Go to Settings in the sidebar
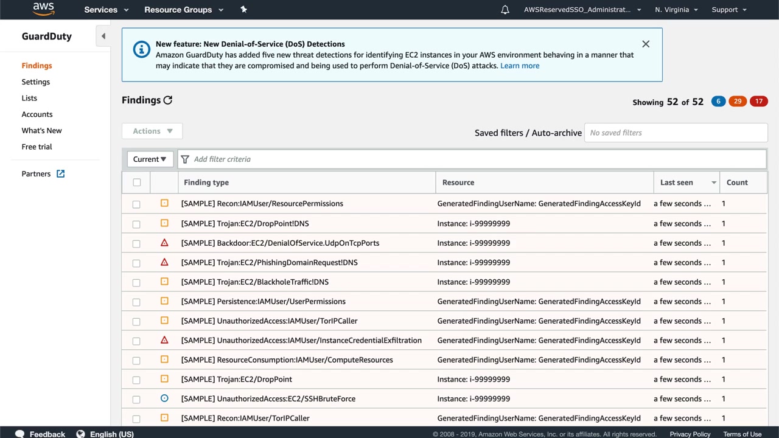This screenshot has height=438, width=779. coord(36,82)
